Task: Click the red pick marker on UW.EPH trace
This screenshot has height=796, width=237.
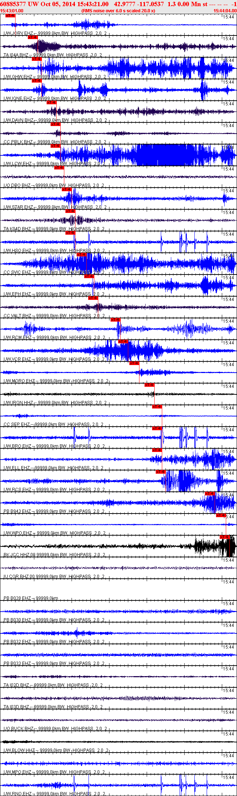Action: (x=89, y=276)
